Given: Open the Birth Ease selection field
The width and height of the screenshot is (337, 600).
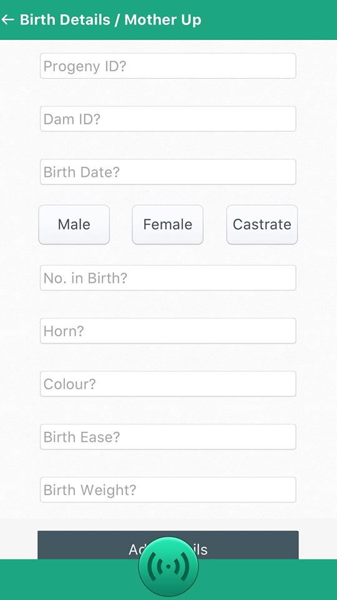Looking at the screenshot, I should click(x=168, y=437).
